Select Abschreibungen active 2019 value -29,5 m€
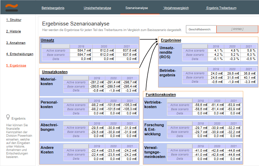 [97, 128]
